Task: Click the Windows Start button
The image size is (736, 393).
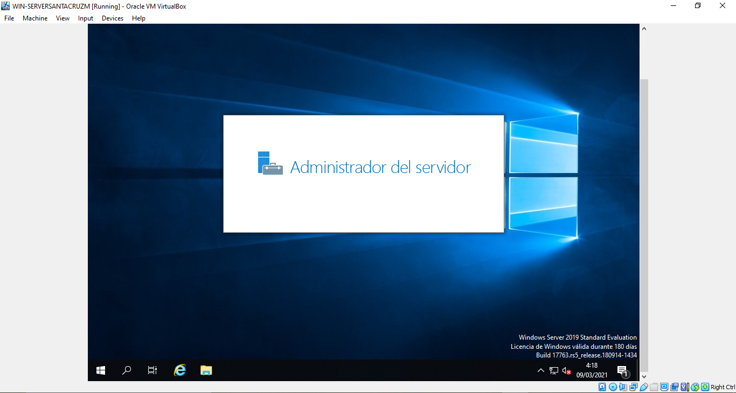Action: (x=100, y=370)
